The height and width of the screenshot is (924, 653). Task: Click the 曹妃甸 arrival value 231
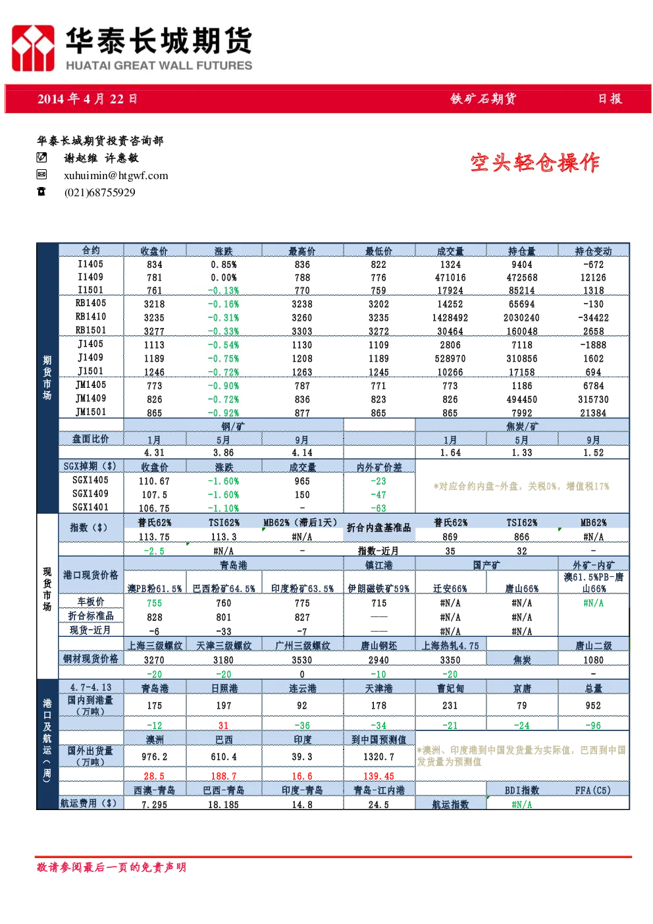click(x=450, y=705)
